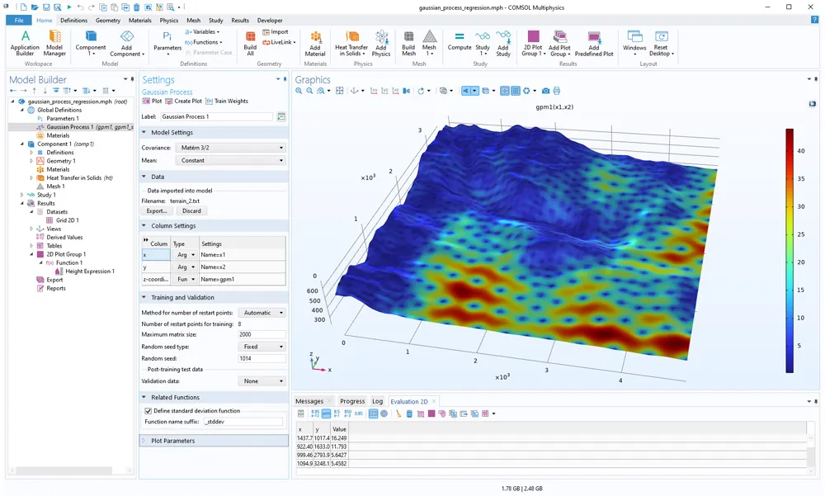Open the Results ribbon tab
This screenshot has height=496, width=825.
pyautogui.click(x=239, y=20)
